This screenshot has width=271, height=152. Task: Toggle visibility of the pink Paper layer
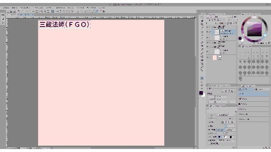point(207,57)
